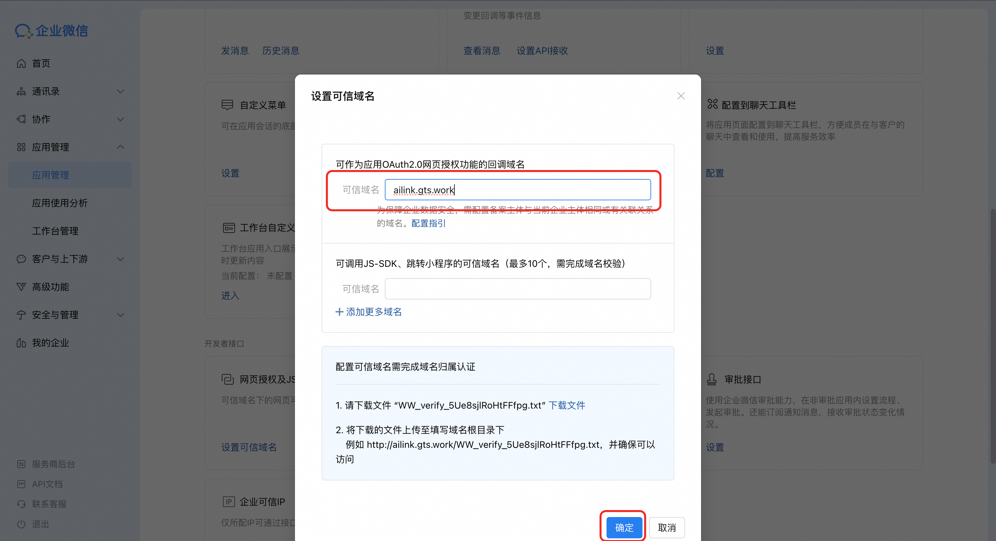Click the home icon beside 首页
Image resolution: width=996 pixels, height=541 pixels.
pyautogui.click(x=21, y=63)
